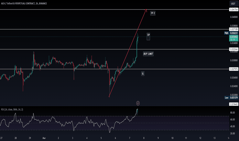The height and width of the screenshot is (141, 239).
Task: Click the 0.027976 price level tag
Action: [234, 69]
